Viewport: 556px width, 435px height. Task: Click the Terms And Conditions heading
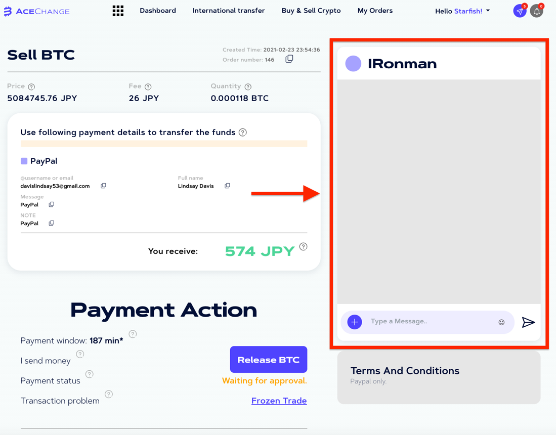pyautogui.click(x=405, y=371)
